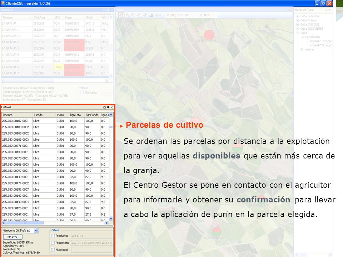The width and height of the screenshot is (343, 257).
Task: Click the Cultivos table scroll down arrow
Action: coord(111,218)
